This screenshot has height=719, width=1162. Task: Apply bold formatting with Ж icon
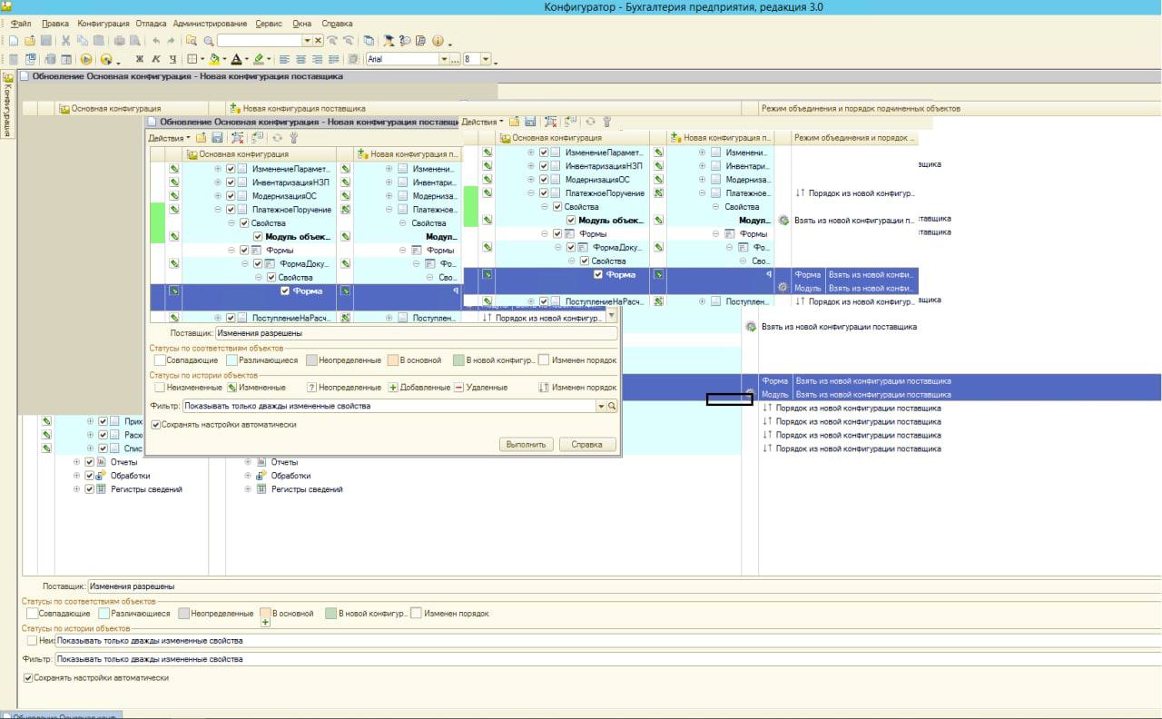point(140,59)
